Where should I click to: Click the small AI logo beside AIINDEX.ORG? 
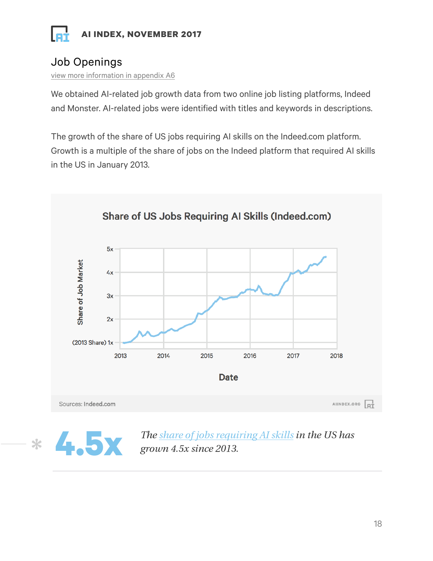(369, 404)
